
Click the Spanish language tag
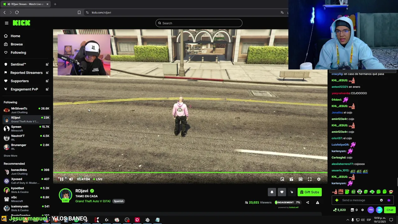point(118,201)
